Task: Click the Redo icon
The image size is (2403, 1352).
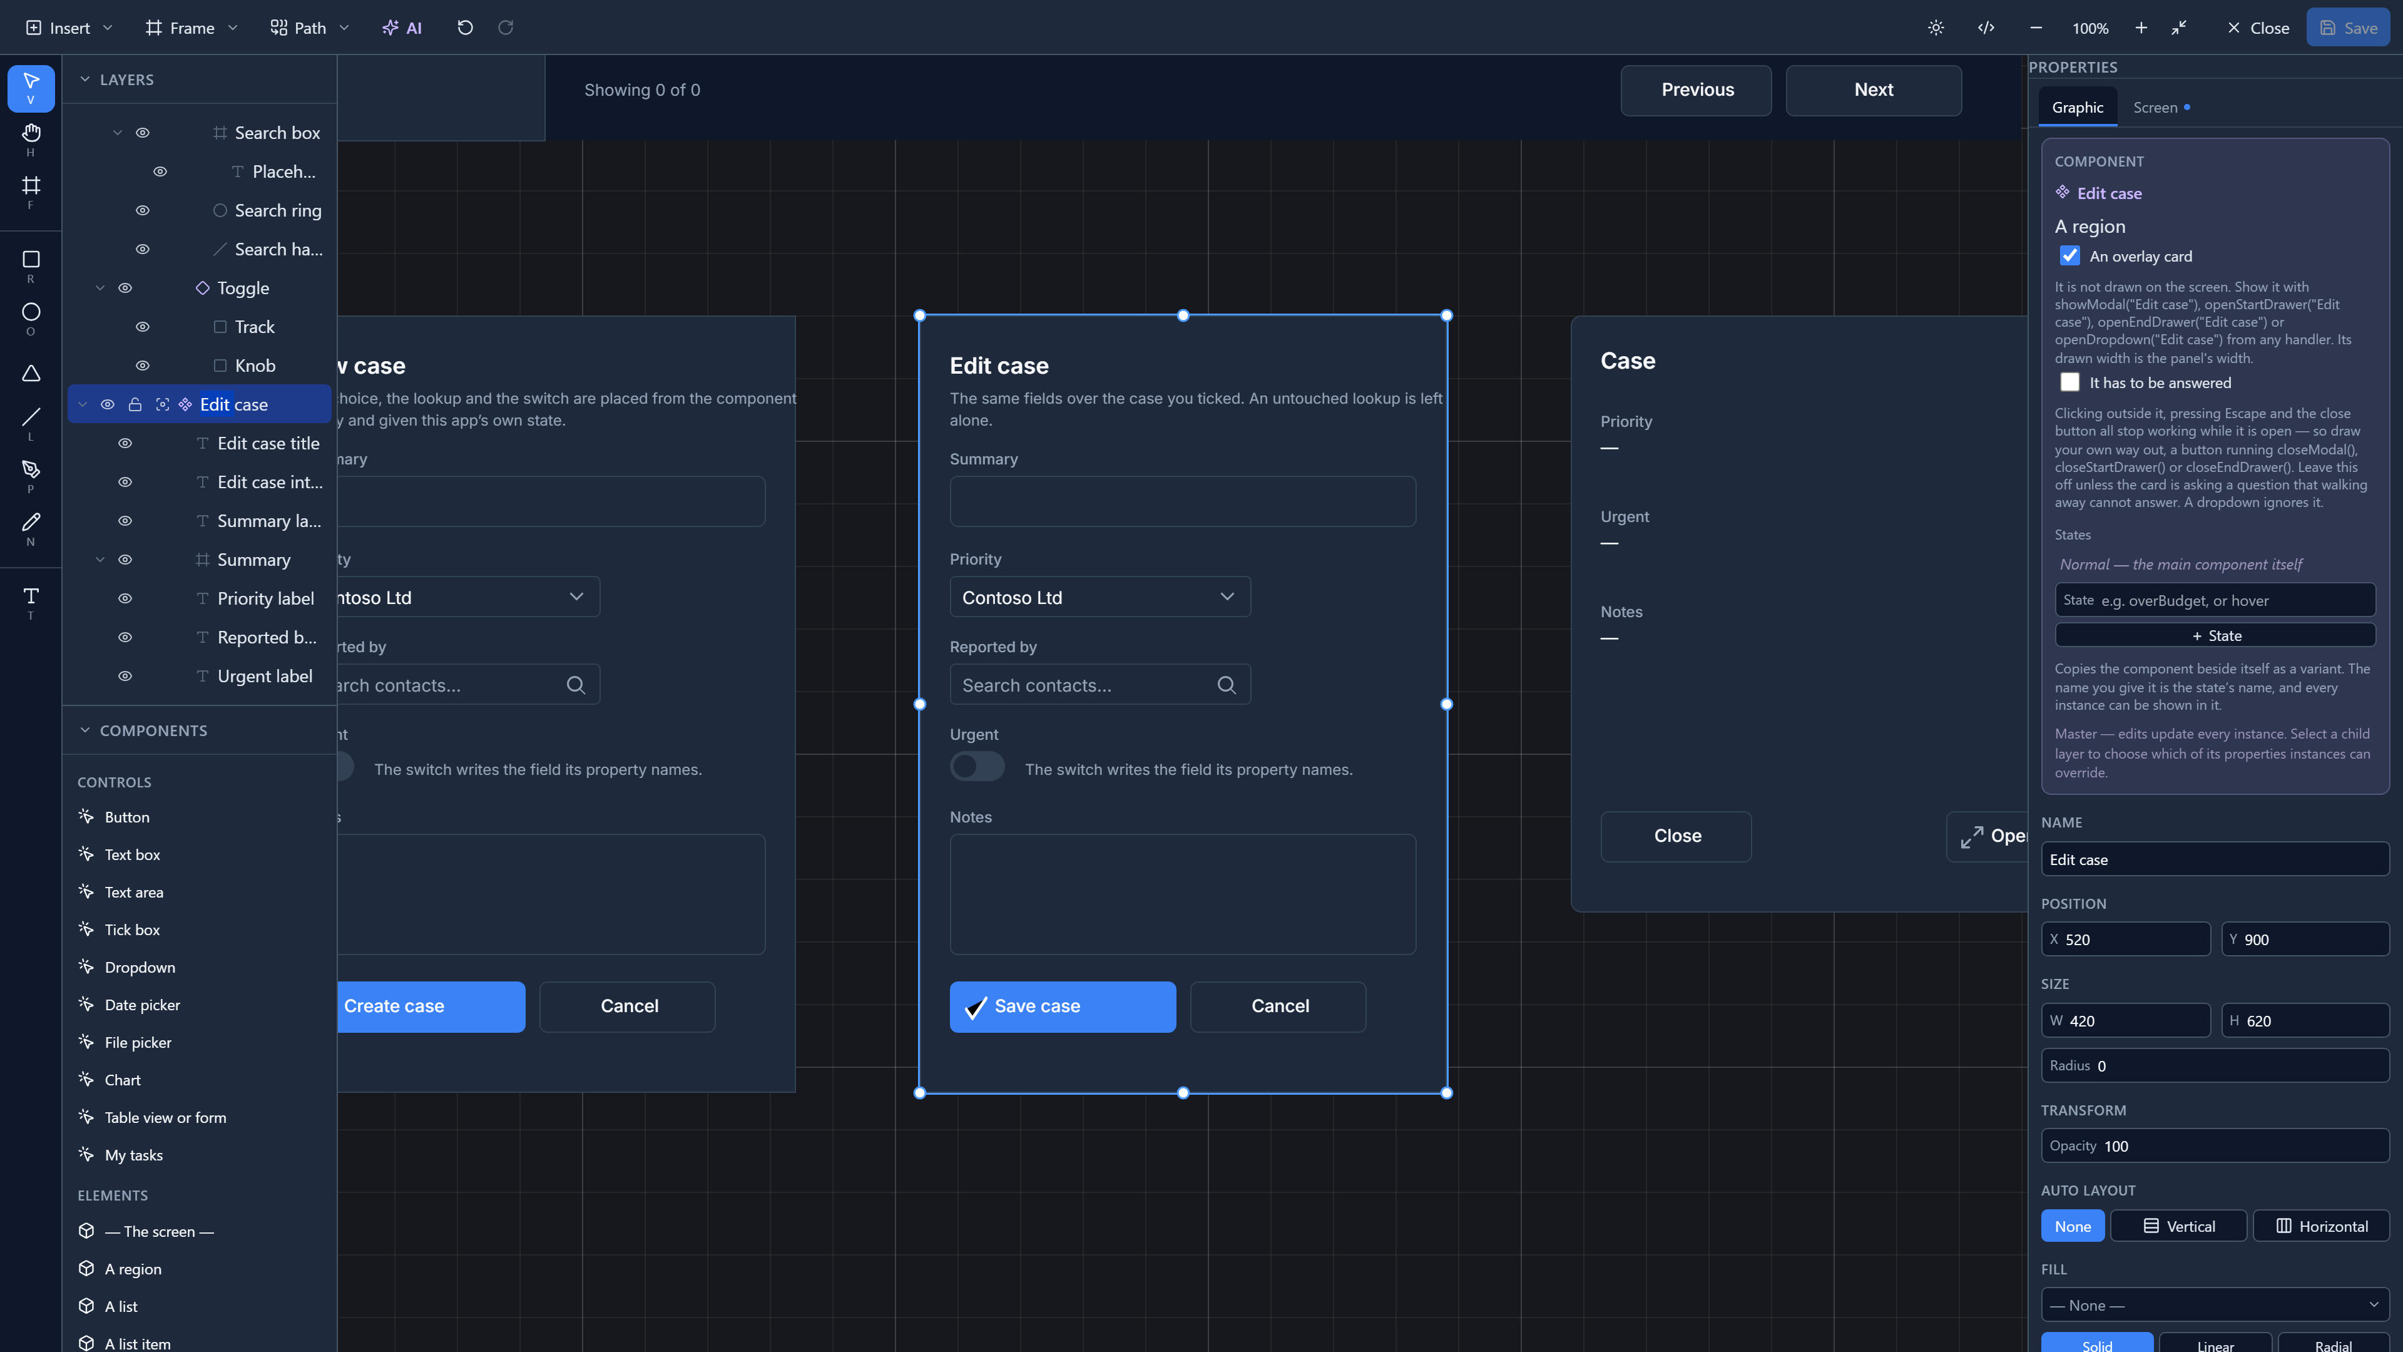Action: (x=506, y=28)
